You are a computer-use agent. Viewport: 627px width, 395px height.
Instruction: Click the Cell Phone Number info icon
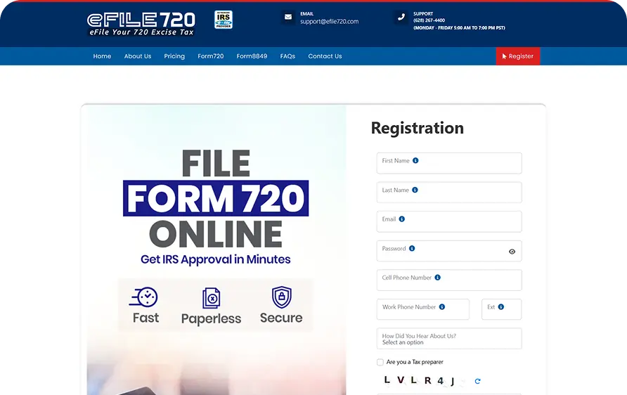point(438,278)
